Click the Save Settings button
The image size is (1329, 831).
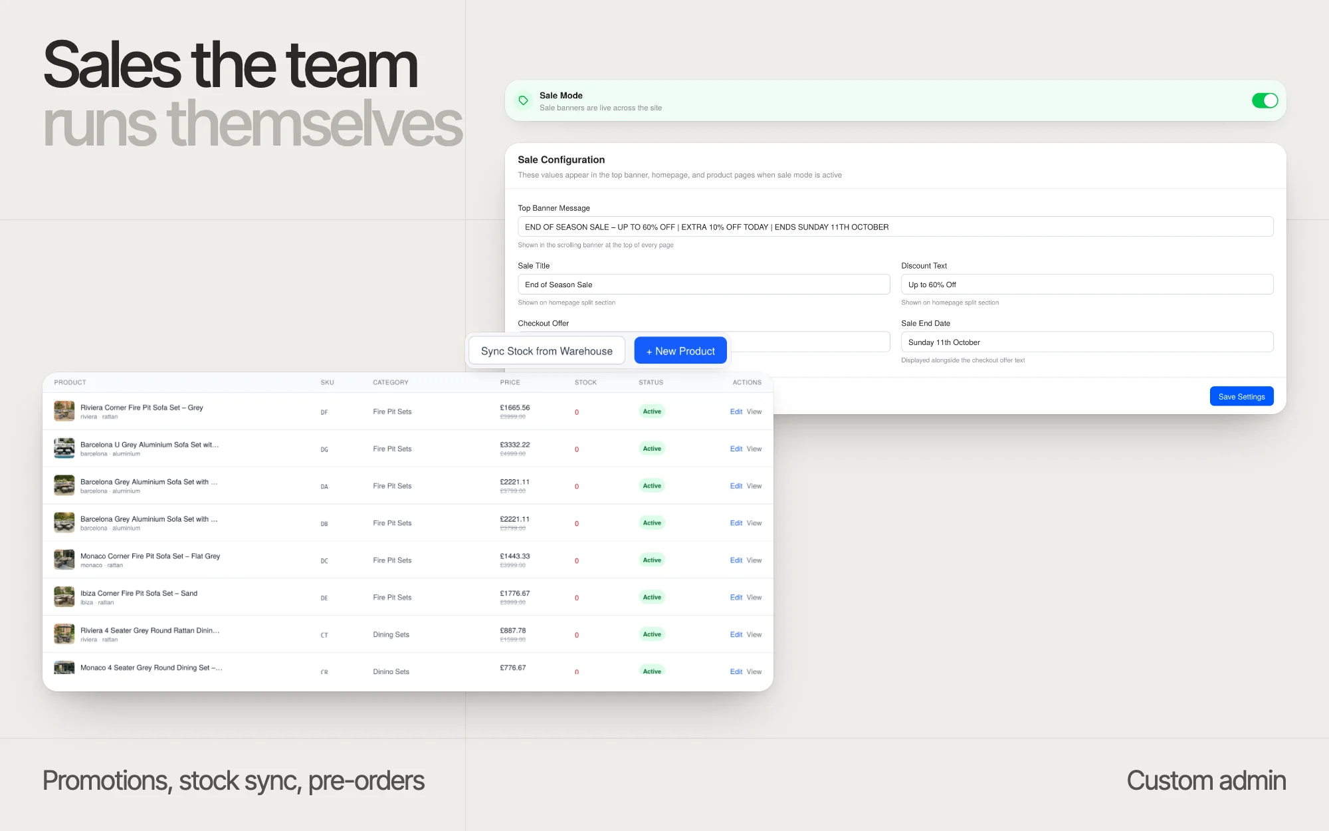[x=1241, y=396]
